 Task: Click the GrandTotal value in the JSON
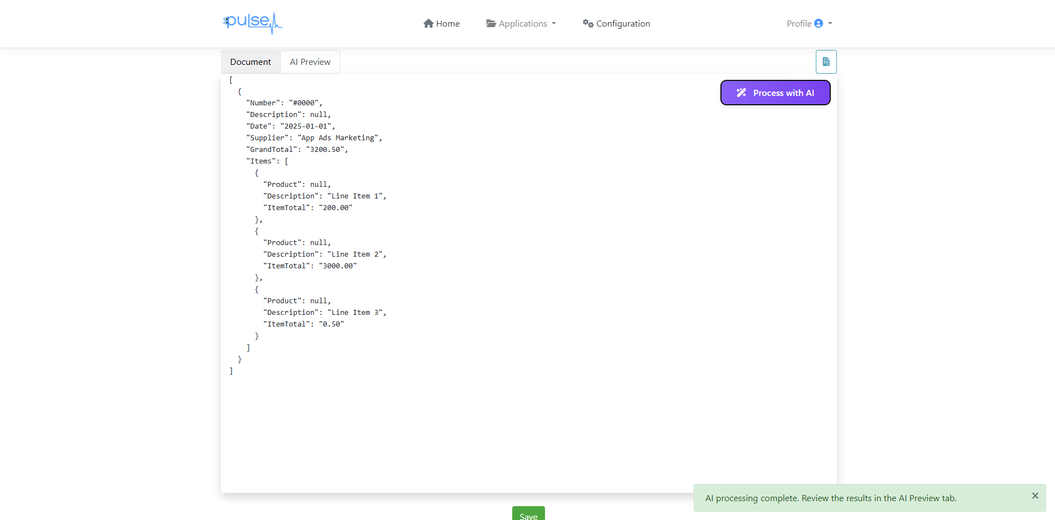(x=327, y=149)
